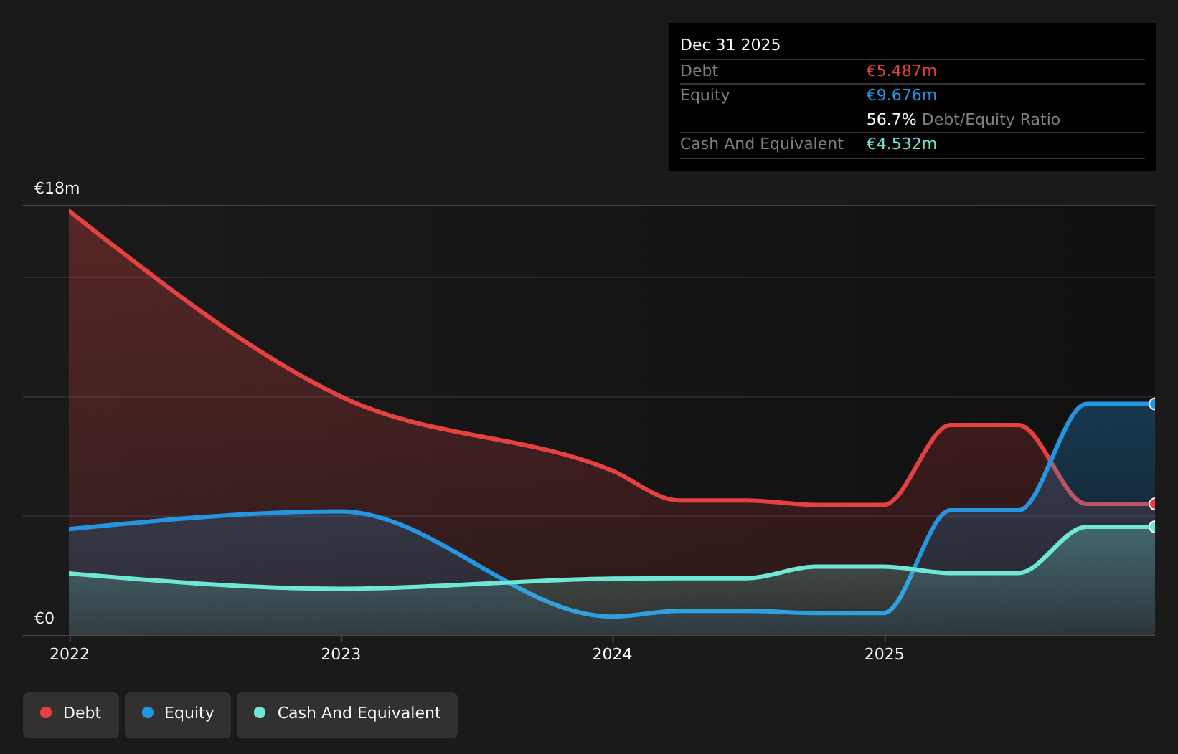Image resolution: width=1178 pixels, height=754 pixels.
Task: Toggle the Debt legend button
Action: point(71,715)
